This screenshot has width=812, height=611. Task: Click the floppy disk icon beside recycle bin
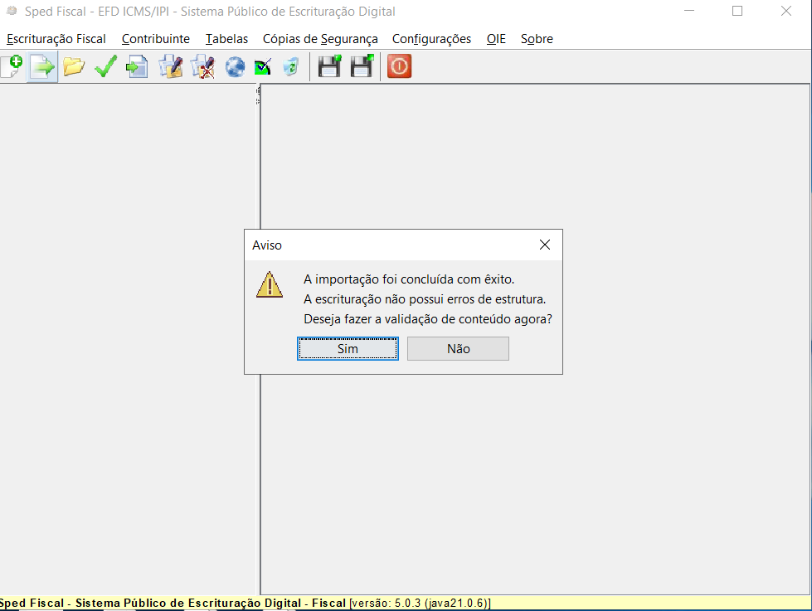coord(329,66)
